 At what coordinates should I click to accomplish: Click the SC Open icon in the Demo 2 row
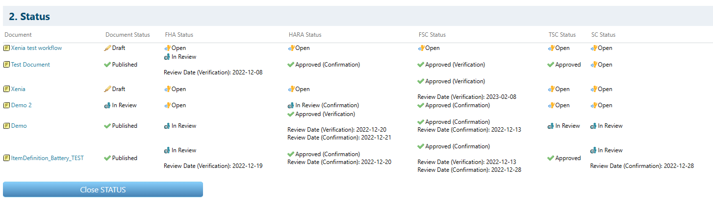593,105
